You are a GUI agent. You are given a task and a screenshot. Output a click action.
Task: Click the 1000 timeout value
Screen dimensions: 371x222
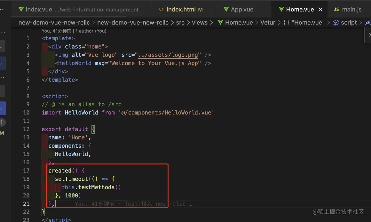pos(71,195)
